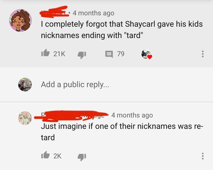This screenshot has width=213, height=170.
Task: Click the 79 reply count number
Action: click(x=121, y=54)
